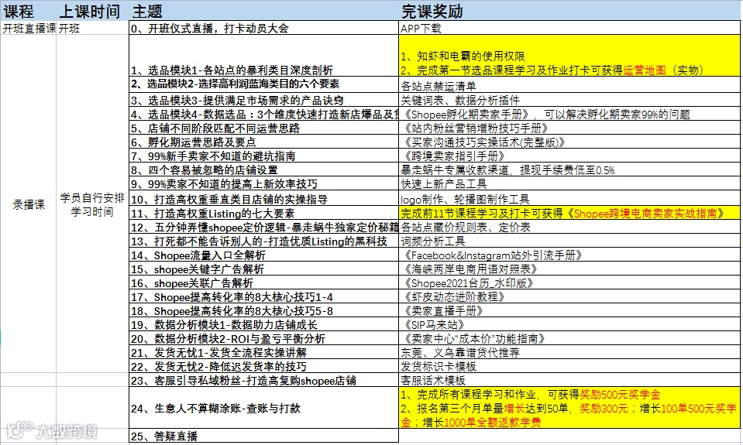Click the 发货标识卡模板 cell
The image size is (743, 445).
coord(569,366)
